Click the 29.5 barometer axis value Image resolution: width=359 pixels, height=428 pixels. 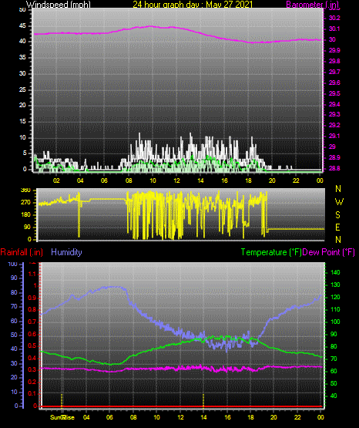click(334, 93)
